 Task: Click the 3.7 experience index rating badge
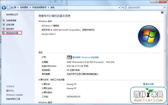click(x=69, y=57)
